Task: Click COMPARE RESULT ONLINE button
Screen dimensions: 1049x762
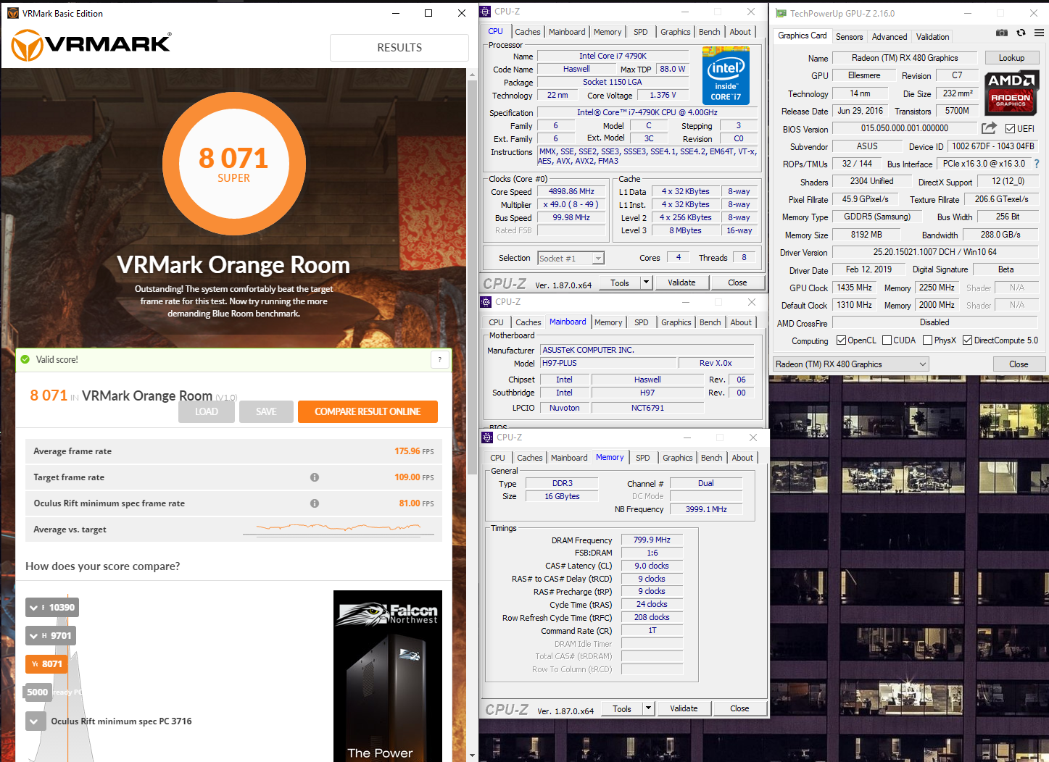Action: coord(368,411)
